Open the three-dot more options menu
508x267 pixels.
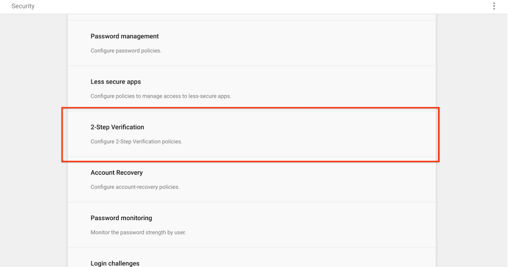coord(494,6)
